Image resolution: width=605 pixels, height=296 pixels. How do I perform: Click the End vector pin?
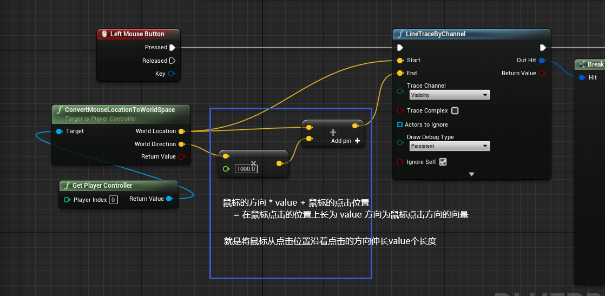[x=400, y=73]
